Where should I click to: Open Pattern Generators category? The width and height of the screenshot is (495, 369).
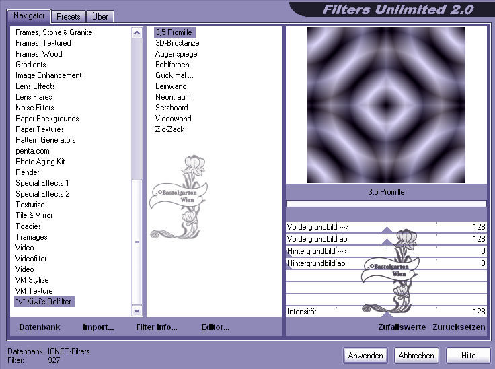(x=46, y=140)
